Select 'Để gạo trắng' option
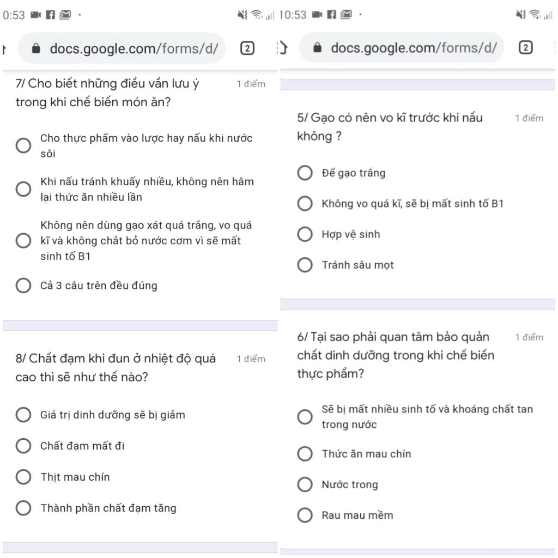This screenshot has width=558, height=558. pyautogui.click(x=305, y=173)
